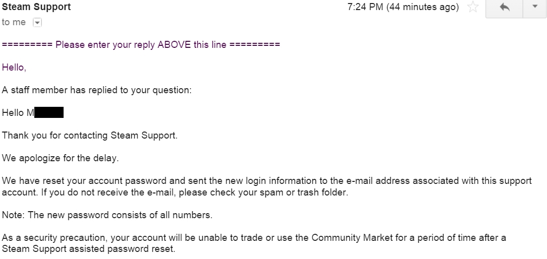Click the "We apologize for the delay" line
The image size is (547, 259).
pos(61,158)
